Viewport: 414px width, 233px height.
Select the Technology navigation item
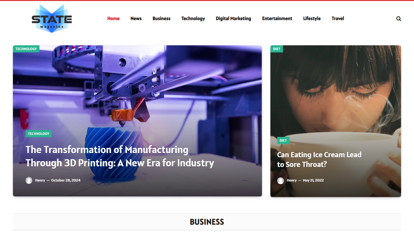point(193,18)
